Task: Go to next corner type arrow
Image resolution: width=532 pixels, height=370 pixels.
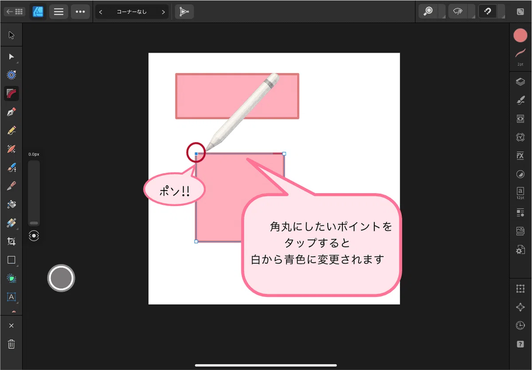Action: 163,12
